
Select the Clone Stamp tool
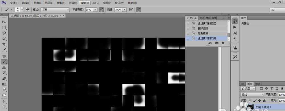click(x=4, y=67)
